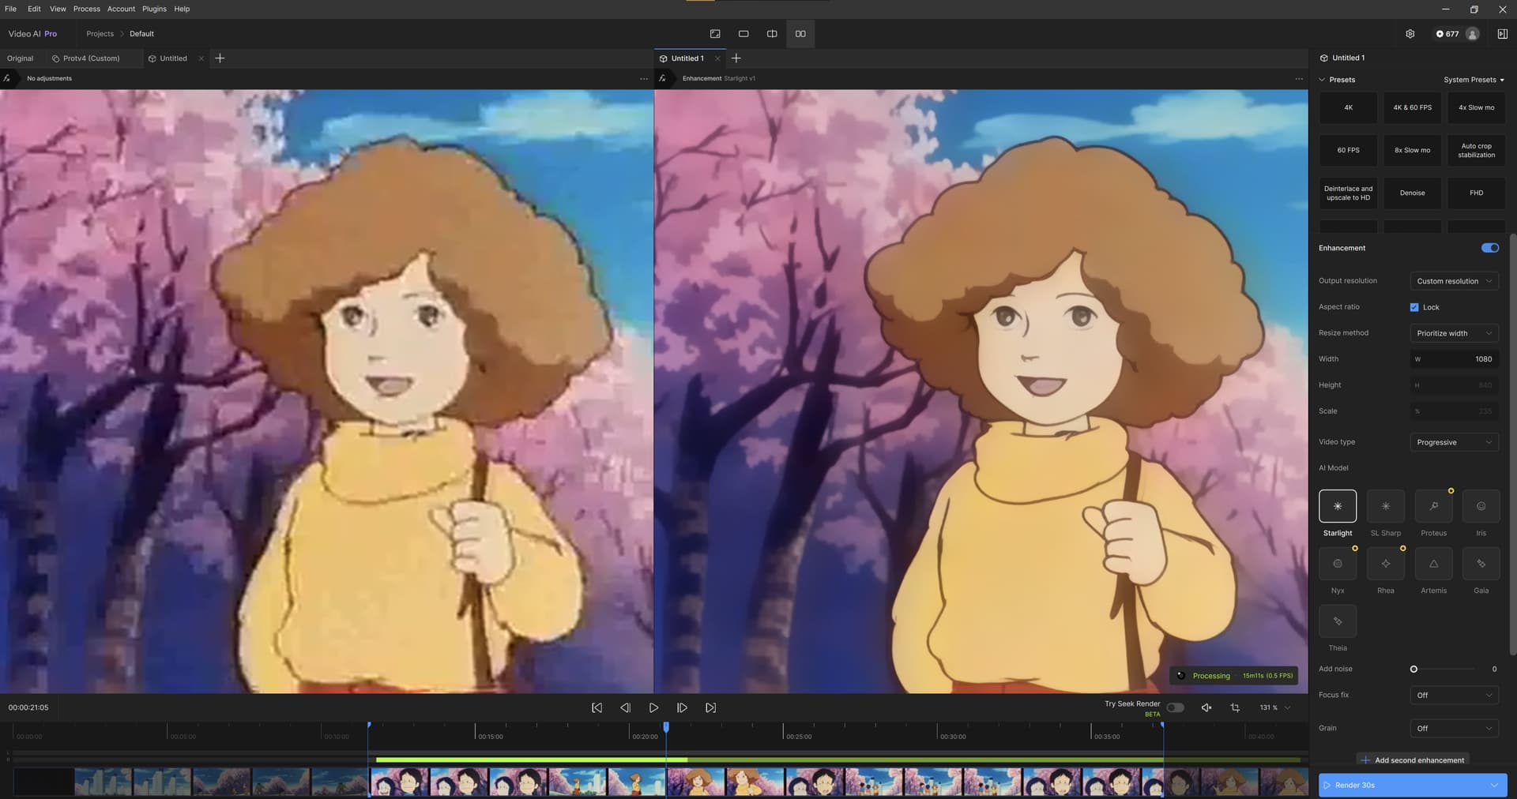The width and height of the screenshot is (1517, 799).
Task: Mute audio with the speaker icon
Action: click(1206, 707)
